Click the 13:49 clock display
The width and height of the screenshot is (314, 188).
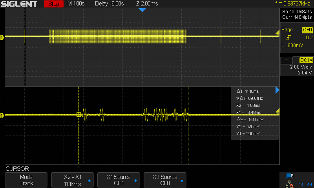[305, 184]
